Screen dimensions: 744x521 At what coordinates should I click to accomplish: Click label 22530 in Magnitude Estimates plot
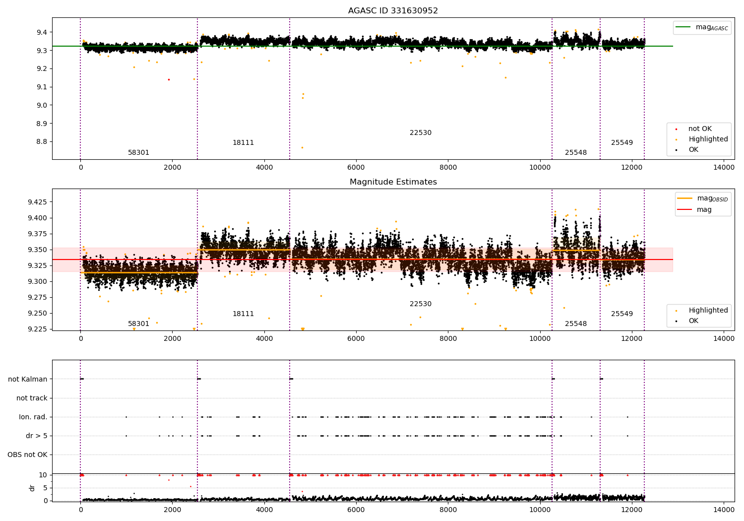[x=421, y=304]
